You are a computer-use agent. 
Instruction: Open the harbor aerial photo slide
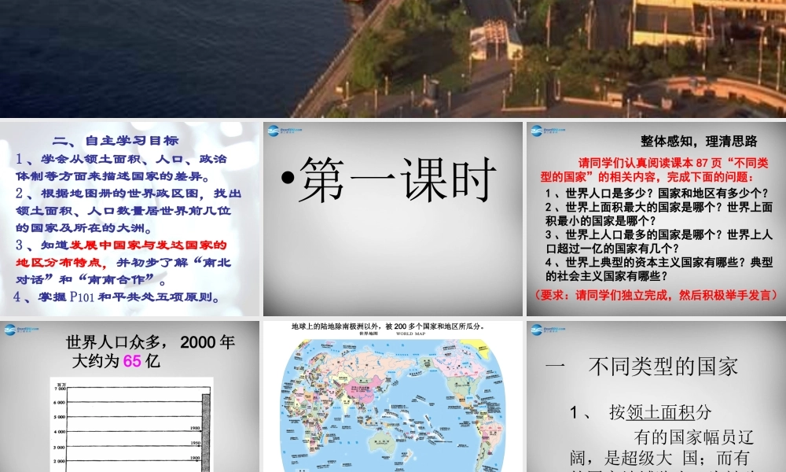393,59
